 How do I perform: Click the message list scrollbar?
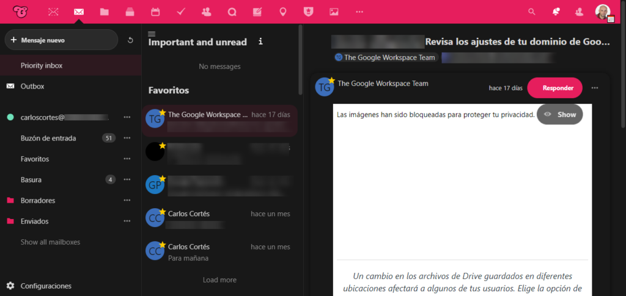(301, 60)
